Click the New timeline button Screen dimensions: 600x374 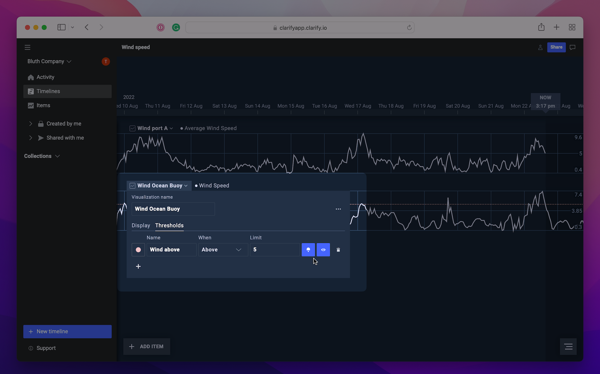(67, 331)
